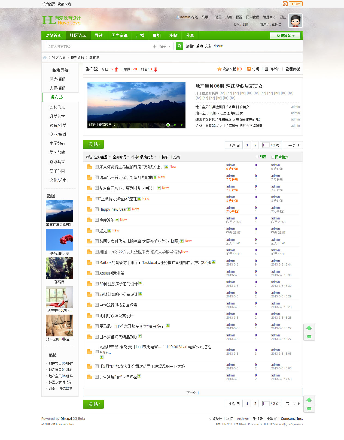344x440 pixels.
Task: Click image attachment icon after 30种创意房子前门设计
Action: coord(140,283)
